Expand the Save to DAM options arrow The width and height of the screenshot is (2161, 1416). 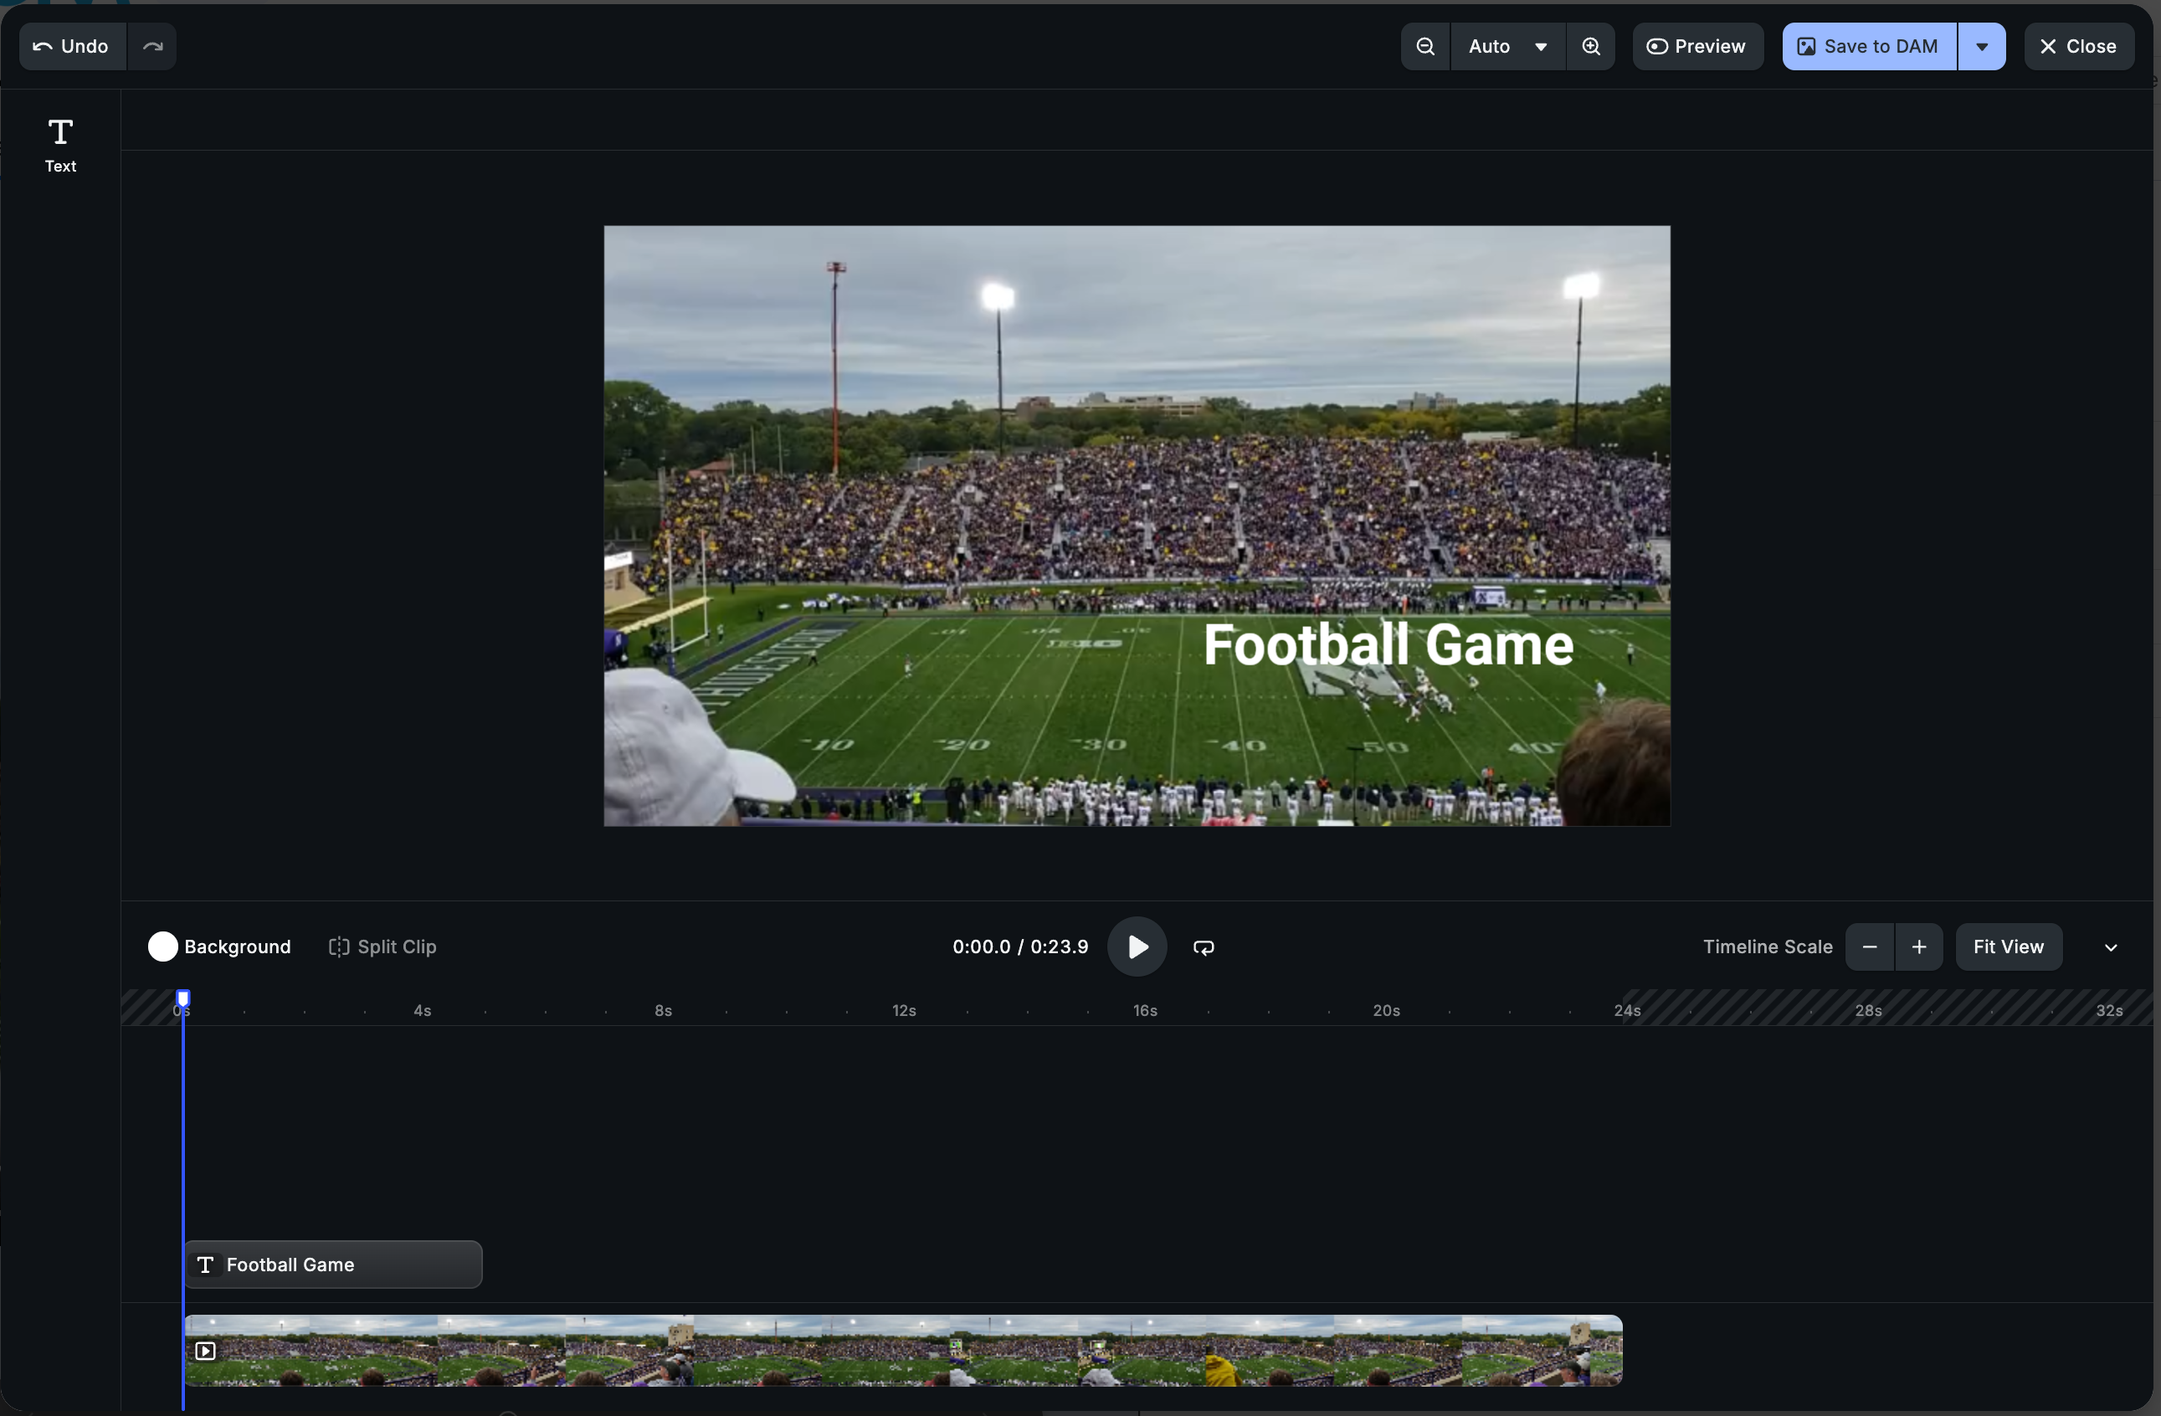tap(1981, 46)
